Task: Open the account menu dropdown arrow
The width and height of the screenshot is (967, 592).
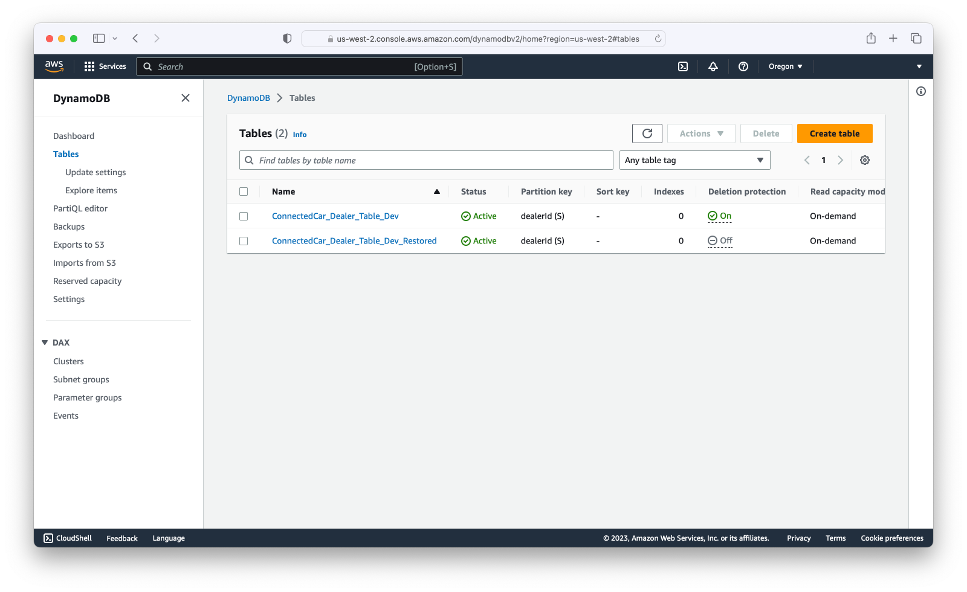Action: (x=919, y=66)
